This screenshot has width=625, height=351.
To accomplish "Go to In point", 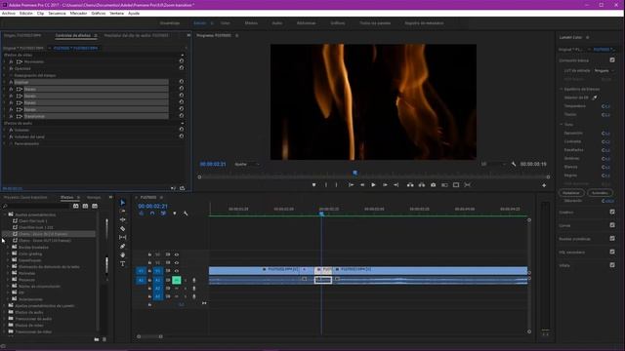I will click(351, 185).
